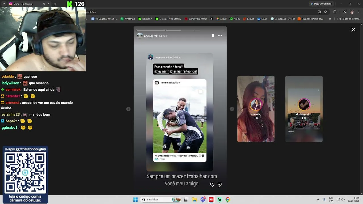Open the media controls icon in toolbar
Viewport: 363px width, 204px height.
[x=345, y=12]
